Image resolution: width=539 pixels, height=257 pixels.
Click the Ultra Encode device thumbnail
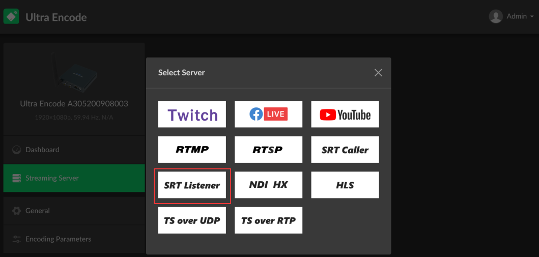(x=74, y=72)
